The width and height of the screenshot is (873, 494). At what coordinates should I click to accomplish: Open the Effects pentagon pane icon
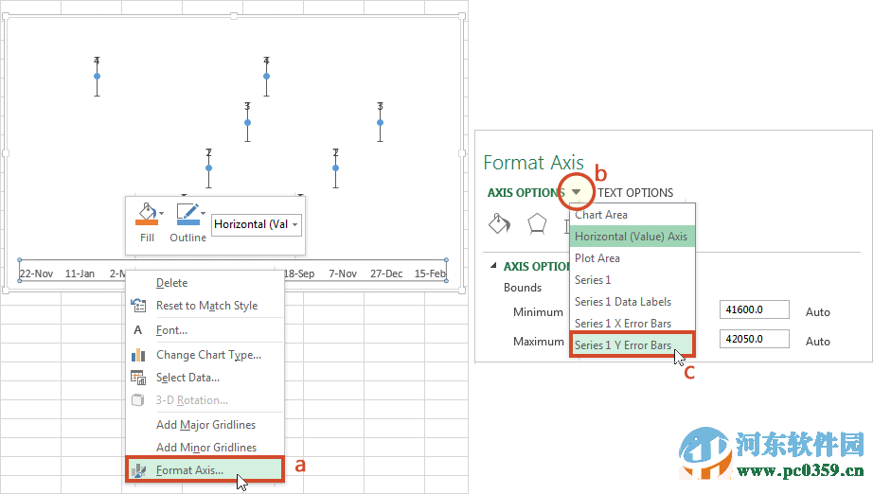(x=537, y=224)
